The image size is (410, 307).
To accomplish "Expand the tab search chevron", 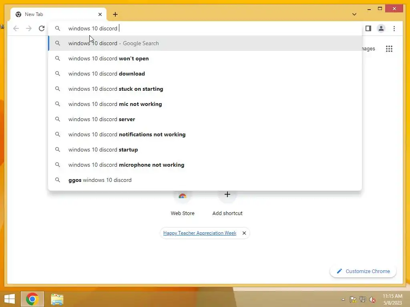I will 354,14.
